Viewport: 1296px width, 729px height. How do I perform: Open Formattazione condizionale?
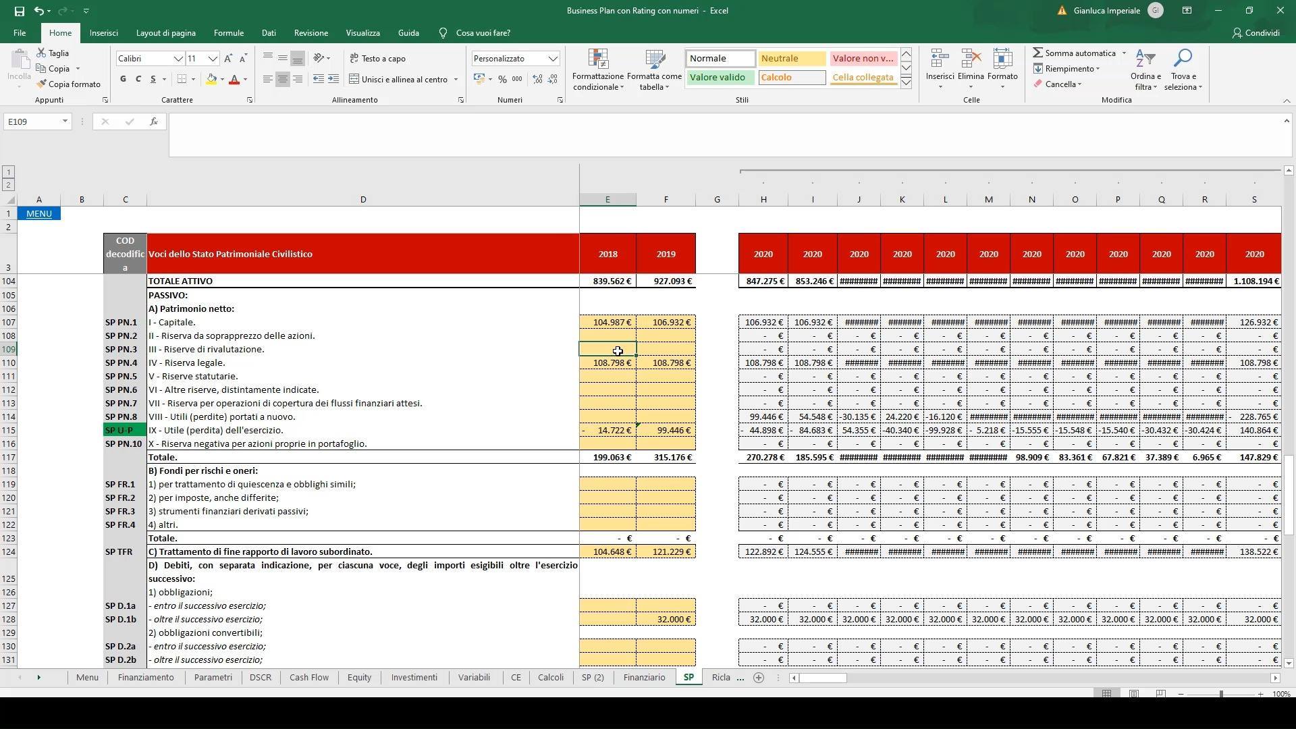tap(598, 70)
